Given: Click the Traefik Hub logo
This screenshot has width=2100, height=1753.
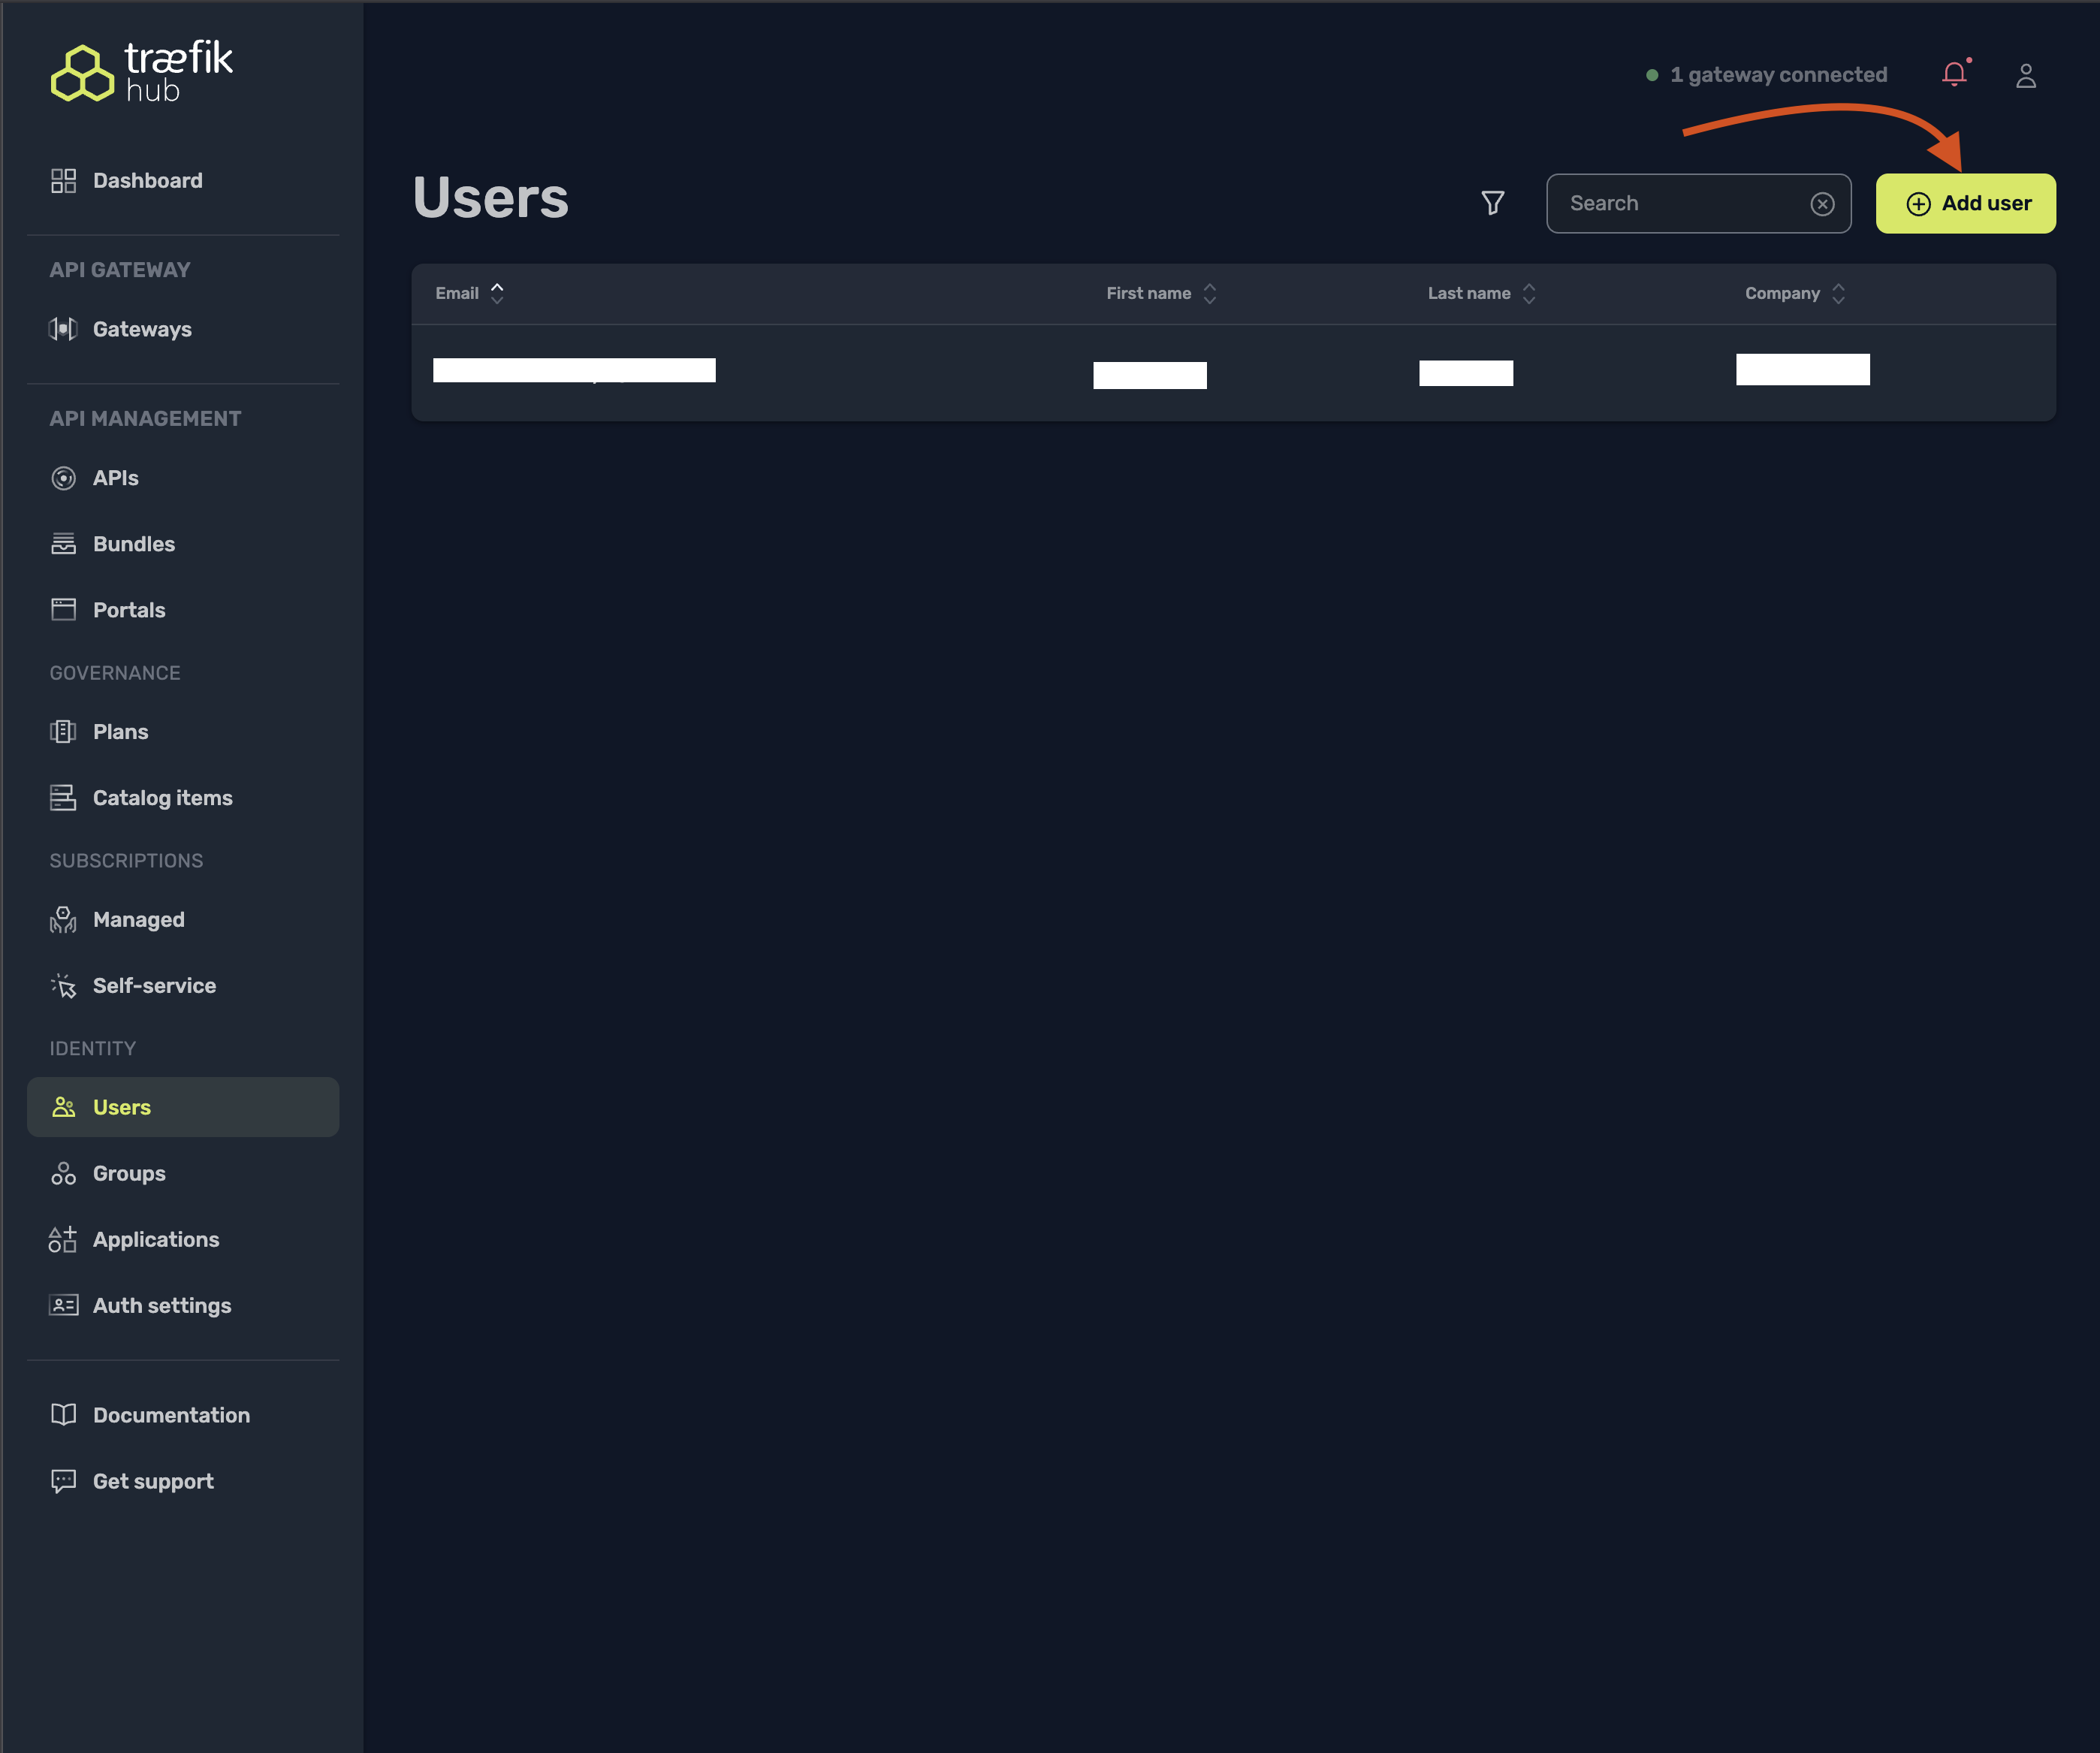Looking at the screenshot, I should [142, 72].
